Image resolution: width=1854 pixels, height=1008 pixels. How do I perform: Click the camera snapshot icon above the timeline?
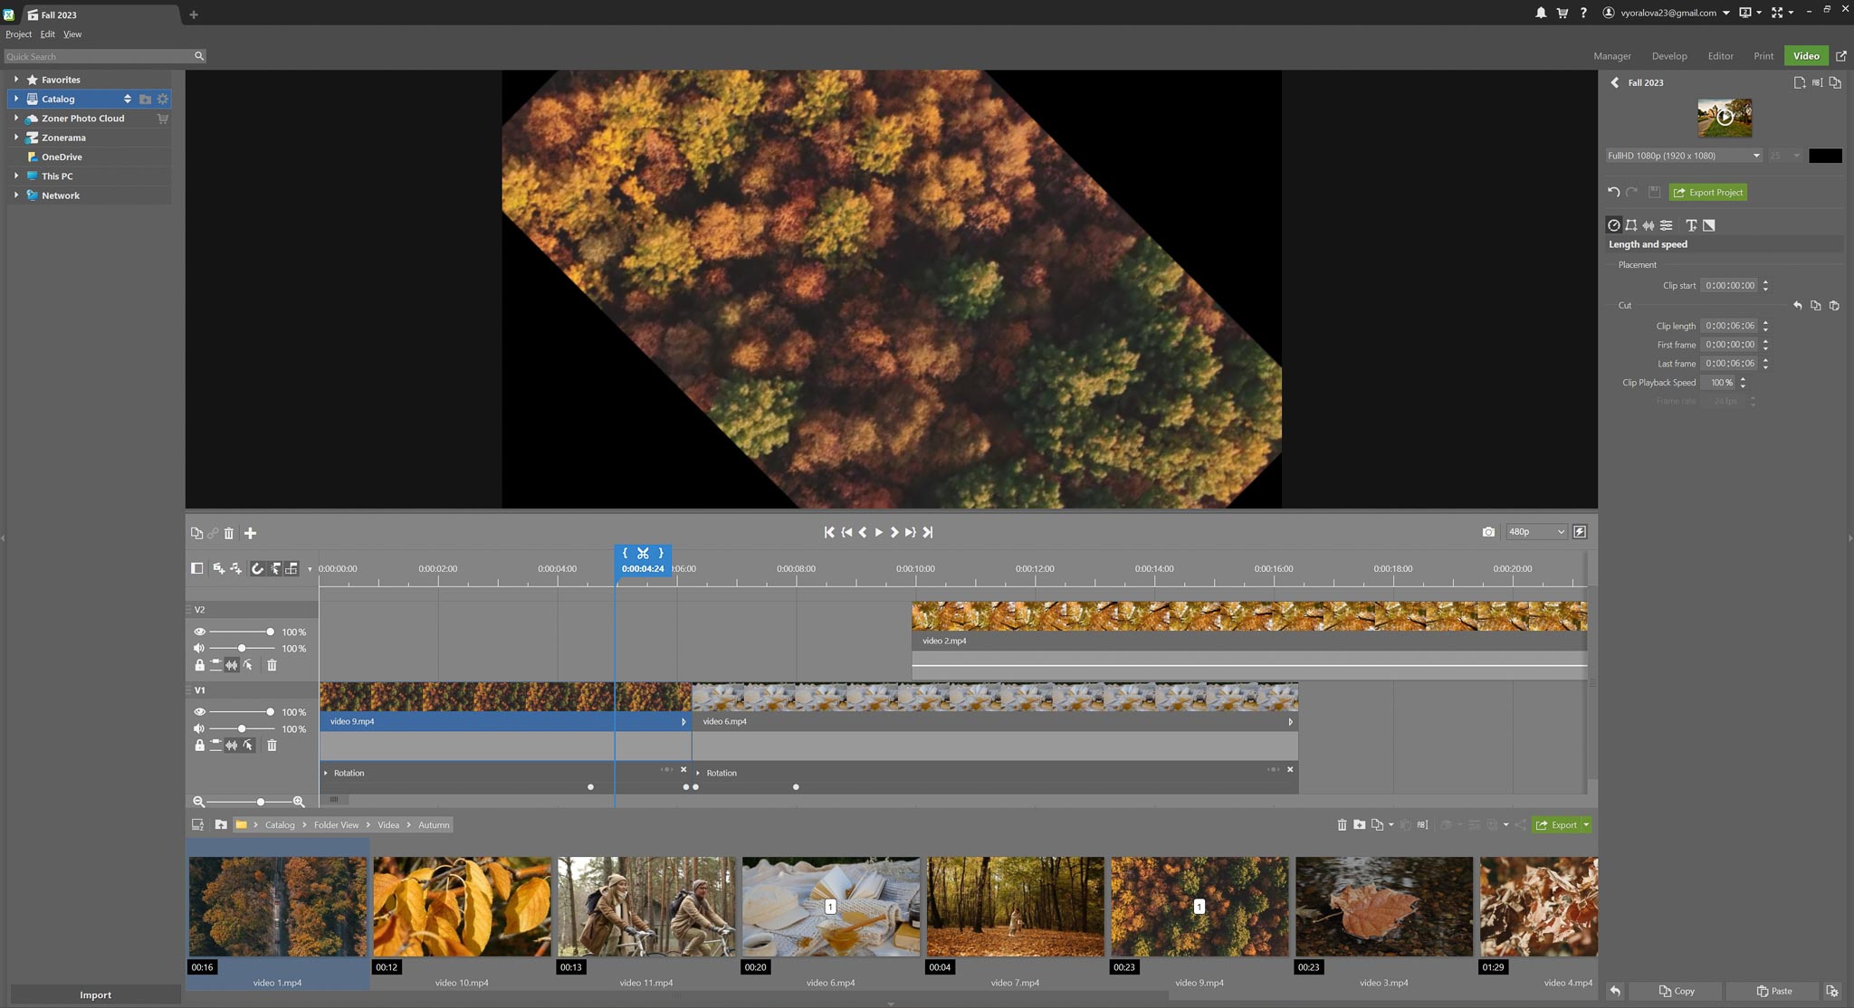1488,531
